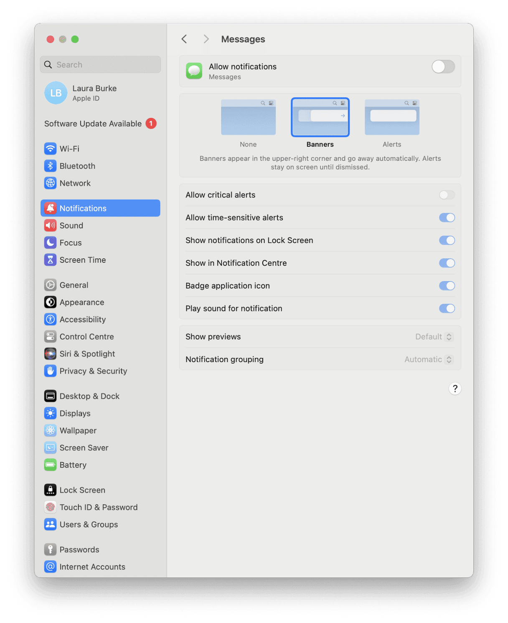Screen dimensions: 508x623
Task: Select the Alerts notification style
Action: [x=391, y=117]
